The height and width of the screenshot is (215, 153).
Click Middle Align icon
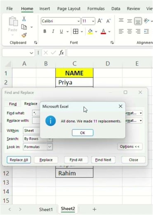click(129, 21)
